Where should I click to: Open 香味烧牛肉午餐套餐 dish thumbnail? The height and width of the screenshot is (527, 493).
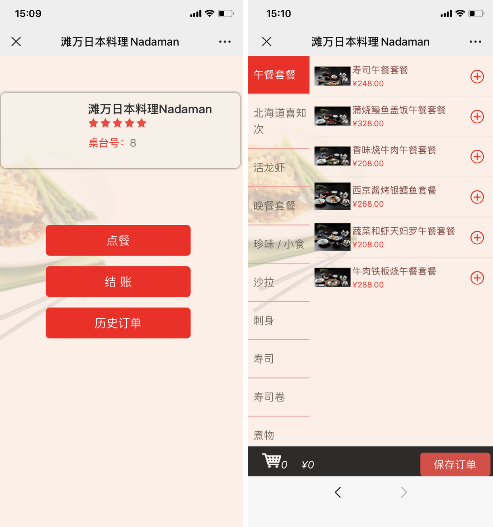(x=332, y=156)
